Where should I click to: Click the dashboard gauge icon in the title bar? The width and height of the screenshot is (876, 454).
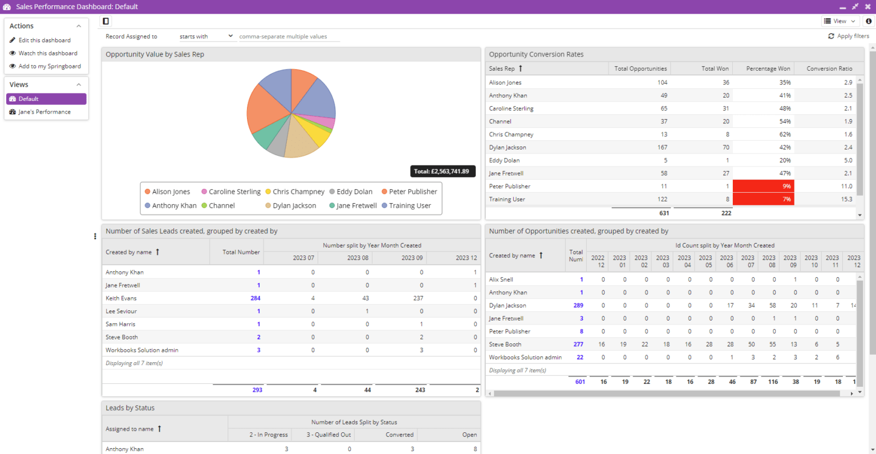click(7, 6)
